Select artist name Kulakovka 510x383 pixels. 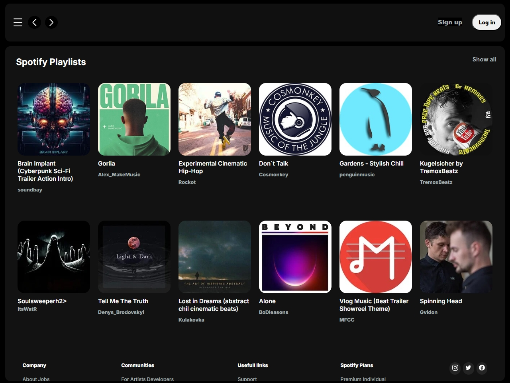tap(191, 320)
